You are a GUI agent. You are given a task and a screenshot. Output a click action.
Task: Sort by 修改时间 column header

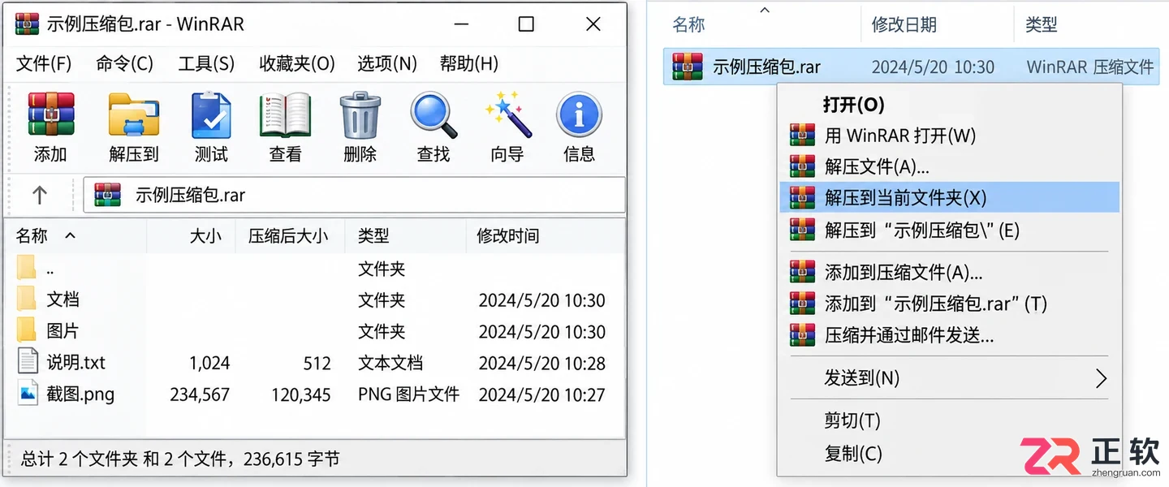[508, 235]
